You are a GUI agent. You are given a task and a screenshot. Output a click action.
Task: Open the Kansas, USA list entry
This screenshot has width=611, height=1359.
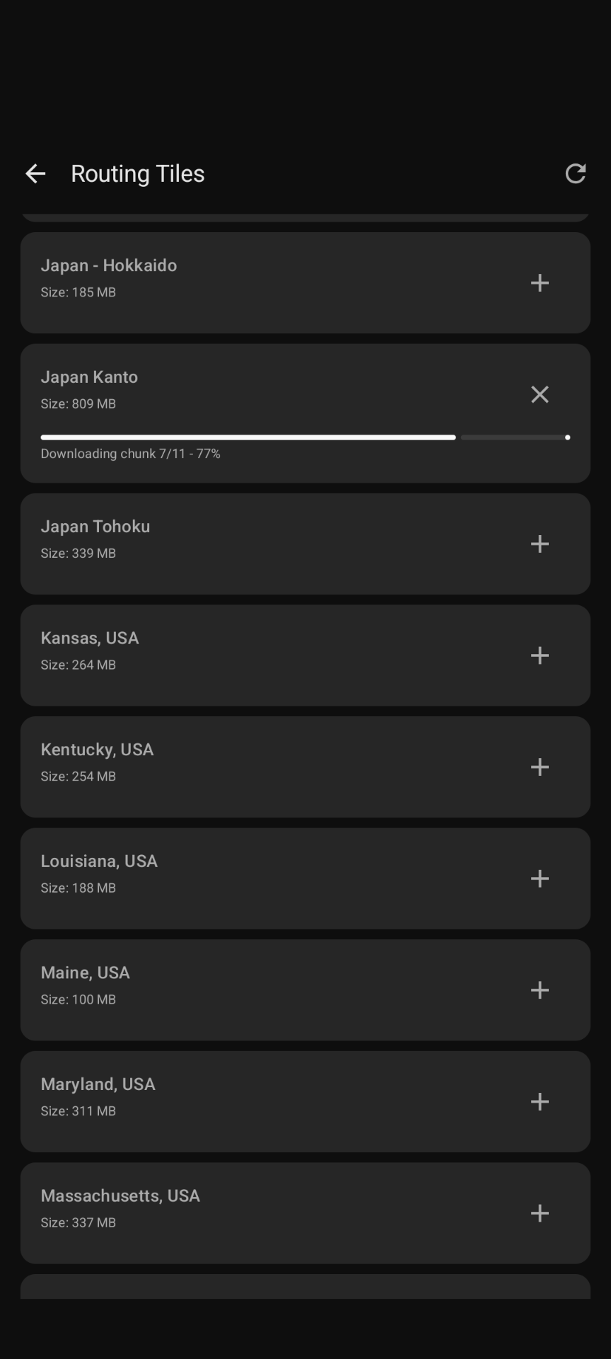(90, 638)
